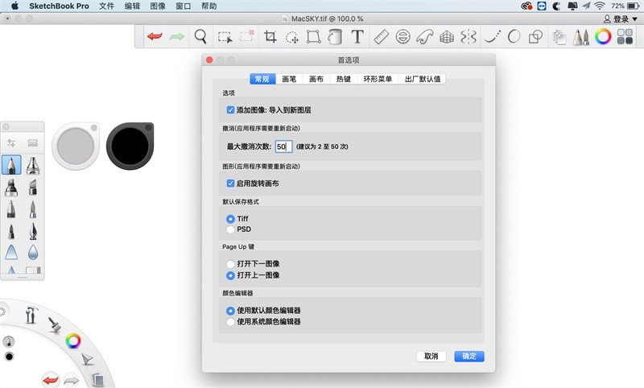Select the French Curve tool
This screenshot has height=388, width=644.
point(425,36)
